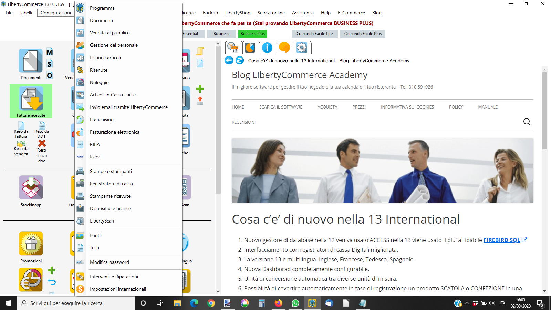Select Vendita al pubblico menu entry

tap(128, 33)
